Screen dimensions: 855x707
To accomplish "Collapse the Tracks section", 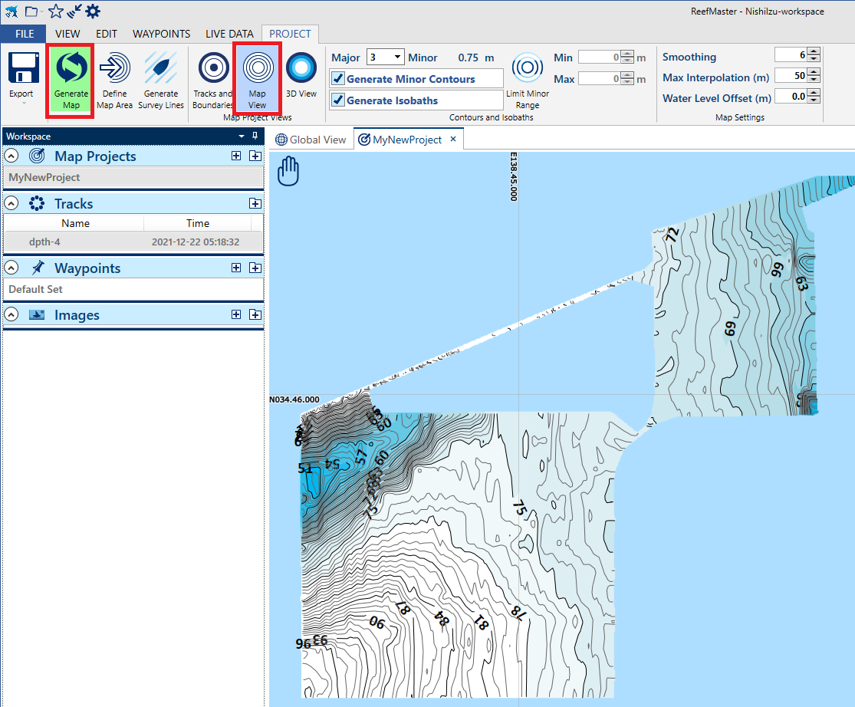I will pyautogui.click(x=12, y=204).
